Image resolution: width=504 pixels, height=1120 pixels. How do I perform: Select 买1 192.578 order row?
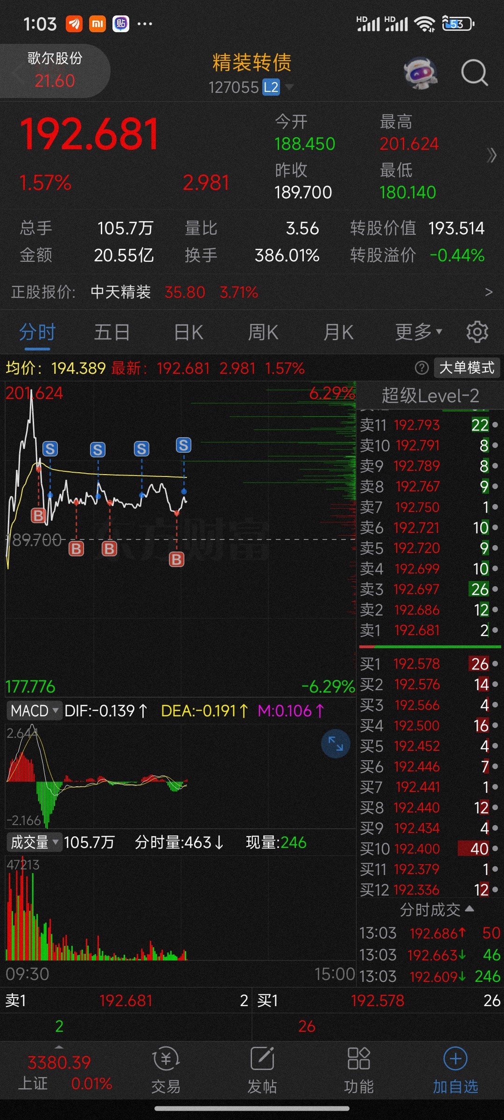point(430,664)
